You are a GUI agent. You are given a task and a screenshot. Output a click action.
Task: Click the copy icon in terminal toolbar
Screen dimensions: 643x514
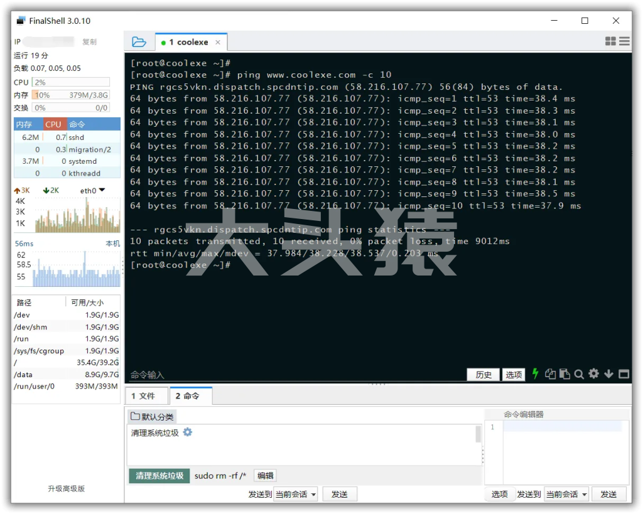point(550,374)
